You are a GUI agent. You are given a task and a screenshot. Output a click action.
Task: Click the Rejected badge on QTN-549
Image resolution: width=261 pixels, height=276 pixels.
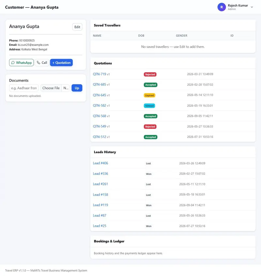point(150,127)
